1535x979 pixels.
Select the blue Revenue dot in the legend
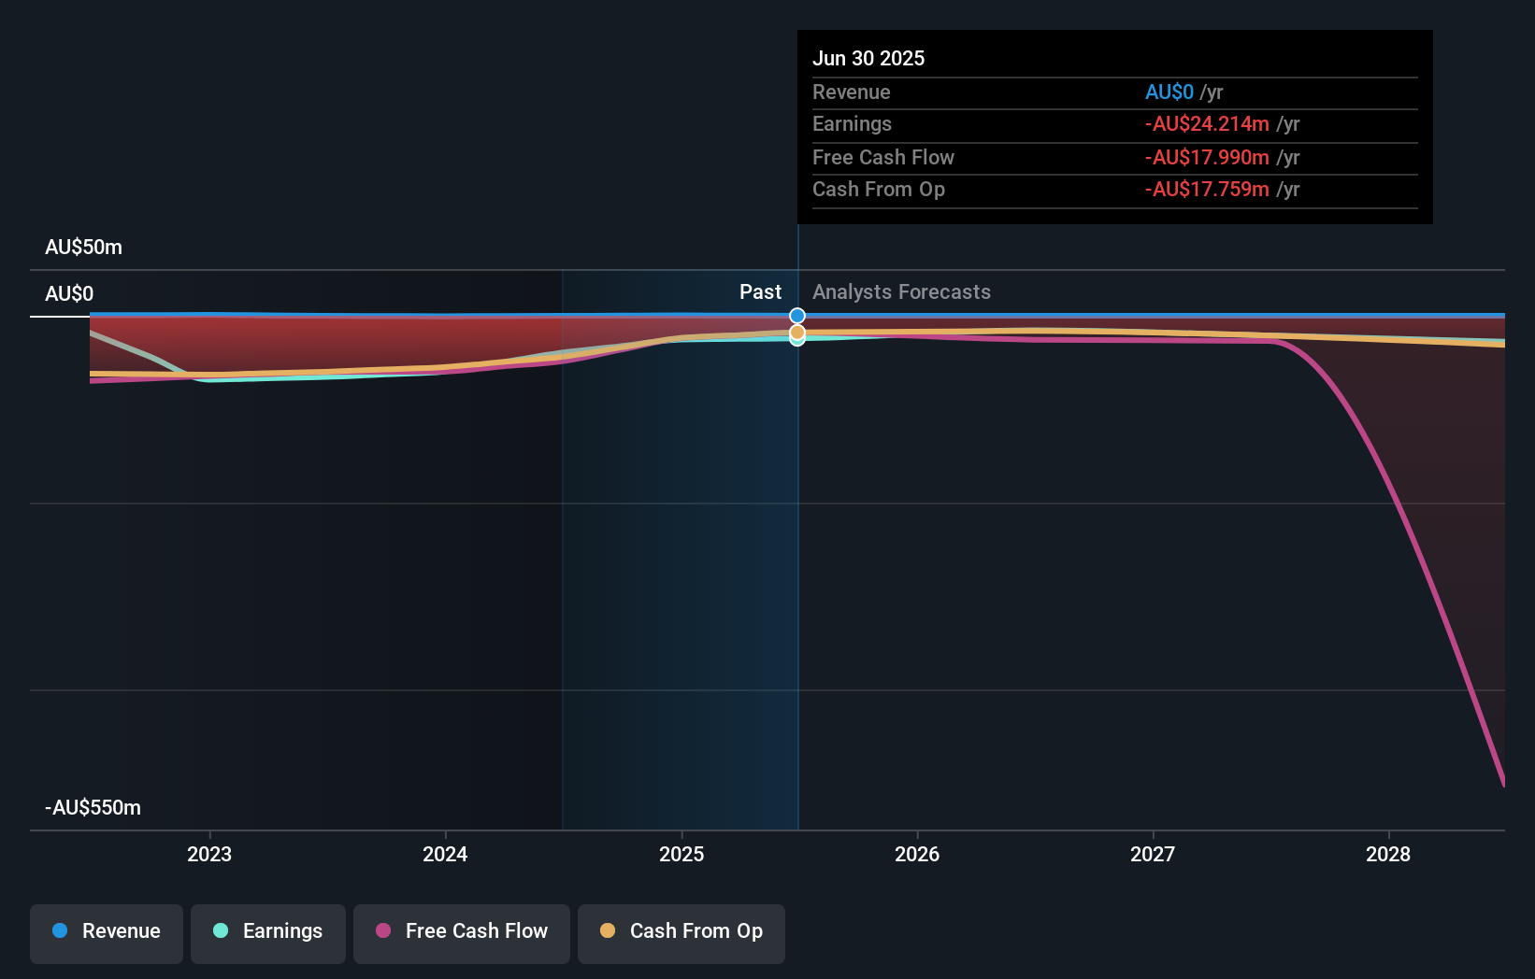(60, 931)
